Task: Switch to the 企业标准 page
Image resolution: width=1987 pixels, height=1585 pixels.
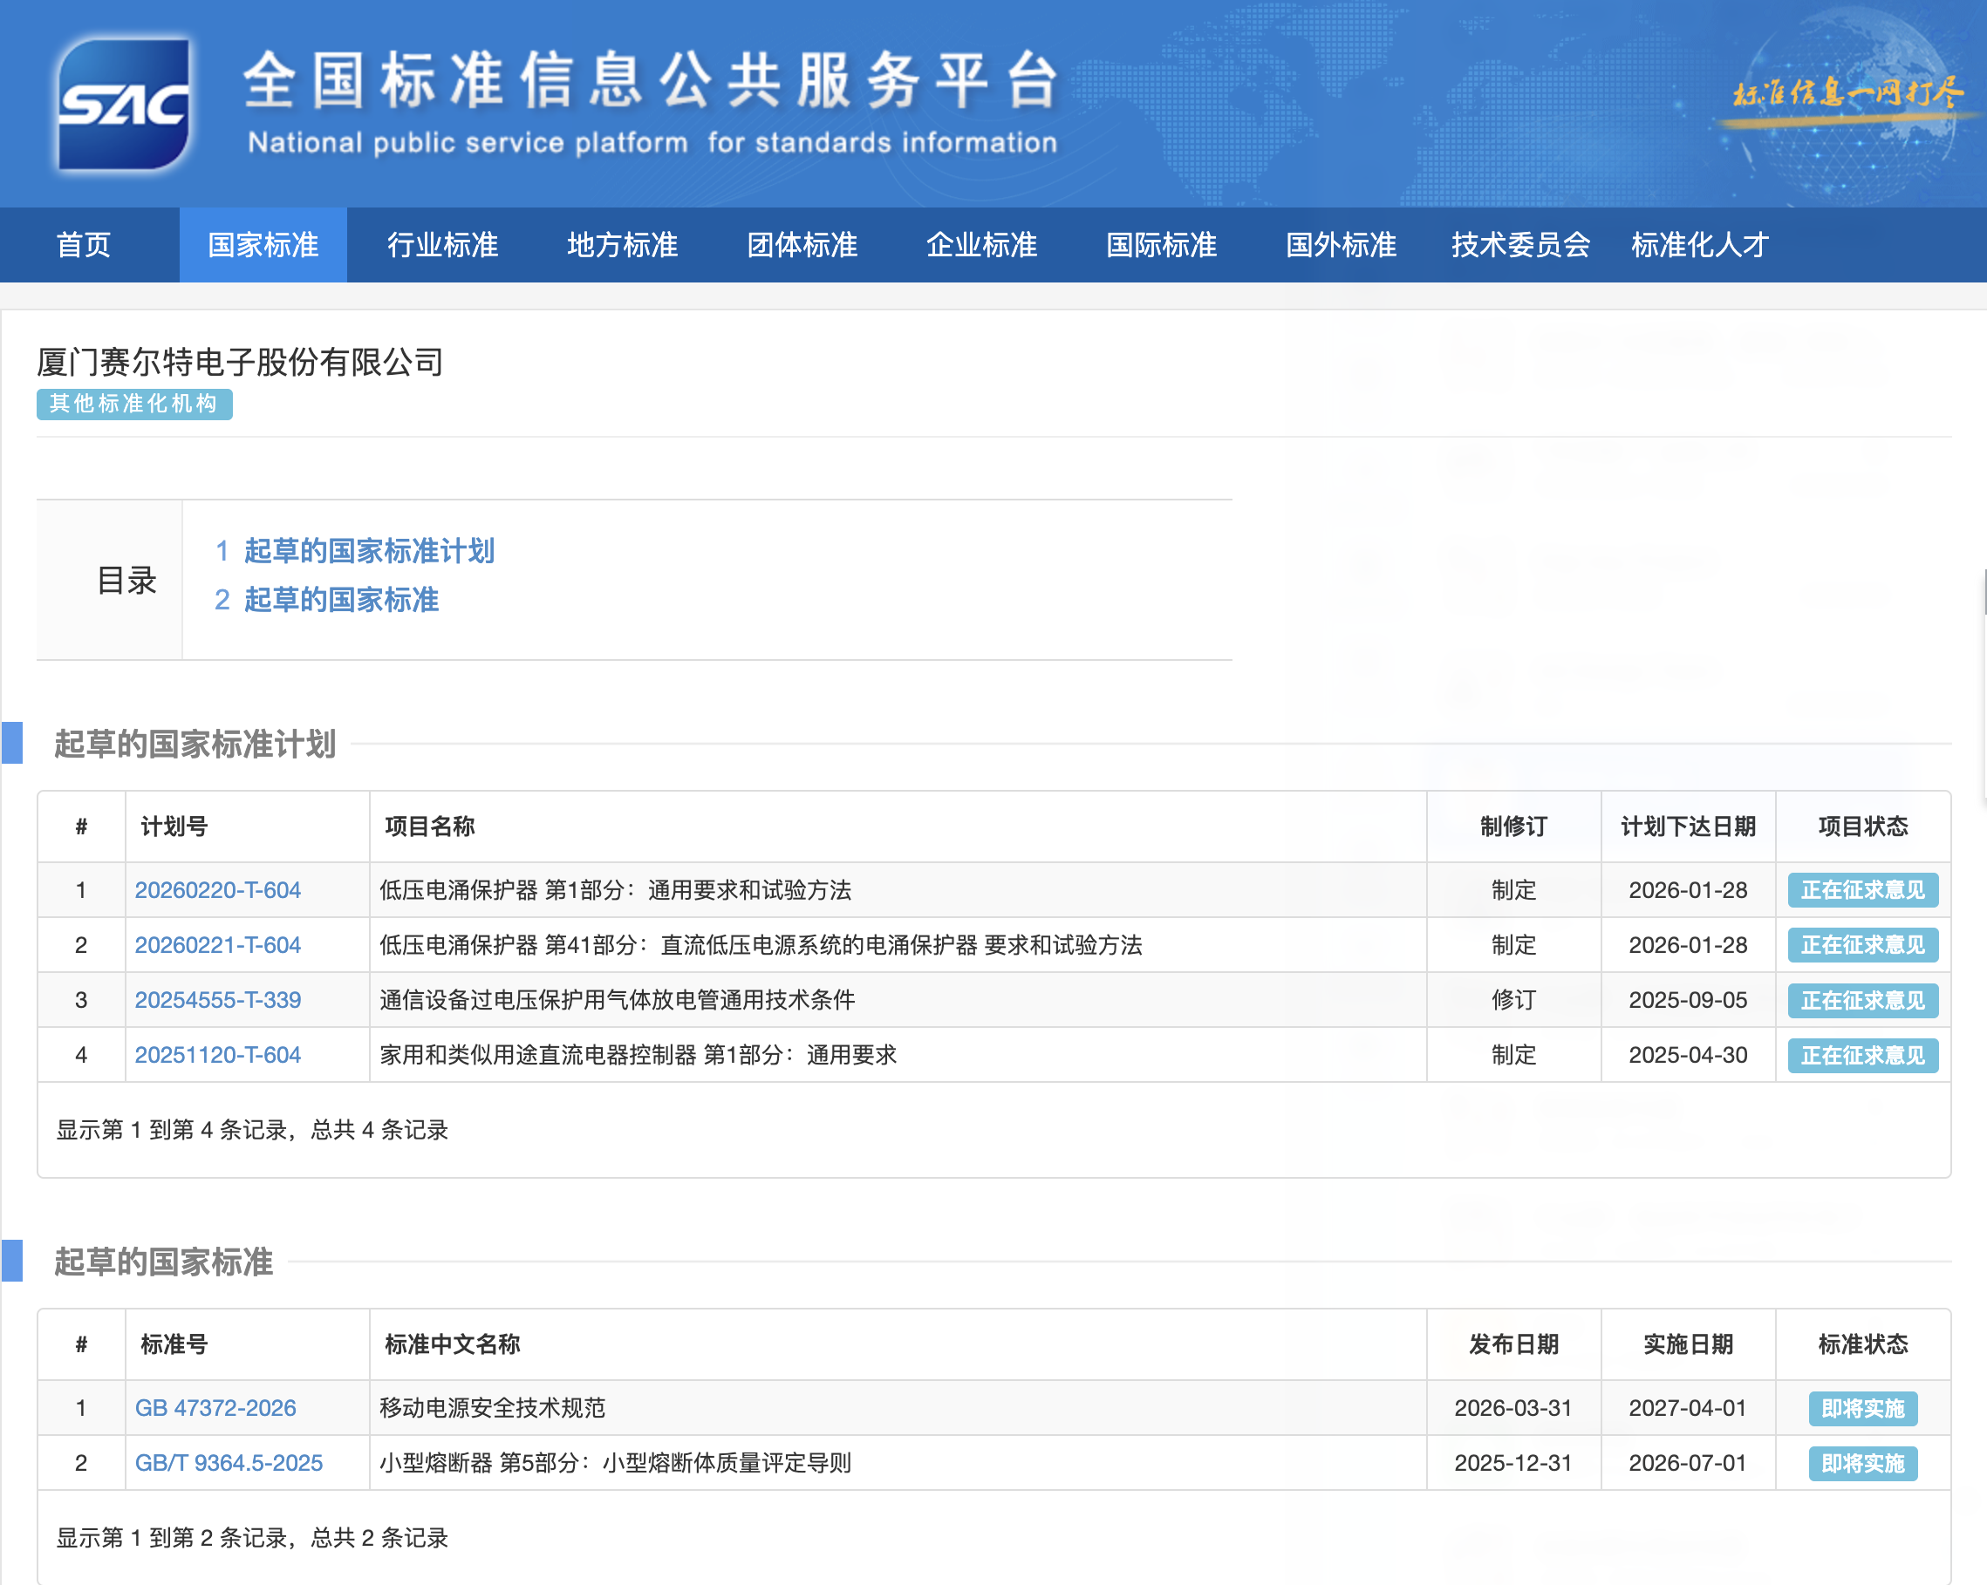Action: click(981, 245)
